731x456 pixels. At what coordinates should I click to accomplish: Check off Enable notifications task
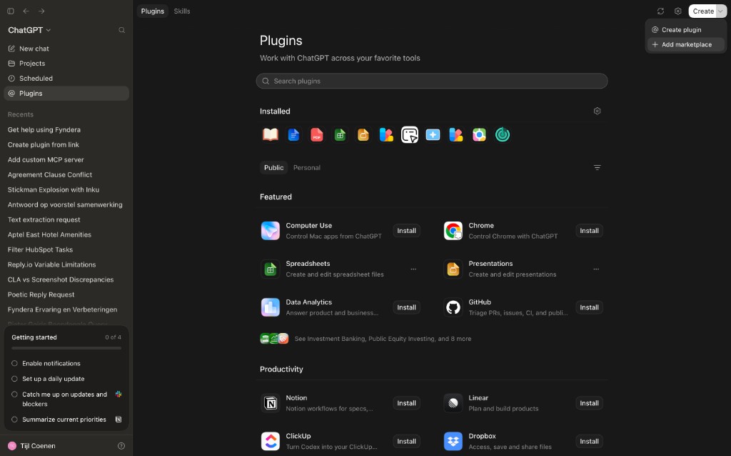(14, 363)
